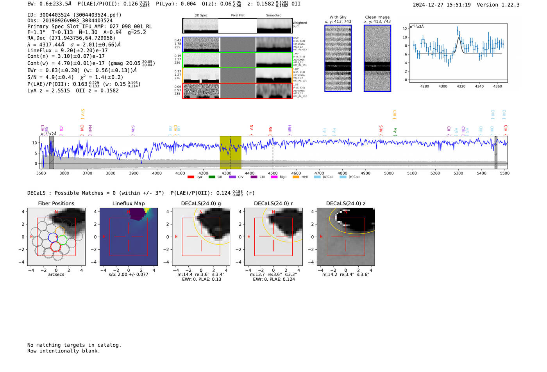
Task: Click the magenta MgII legend swatch
Action: point(274,177)
